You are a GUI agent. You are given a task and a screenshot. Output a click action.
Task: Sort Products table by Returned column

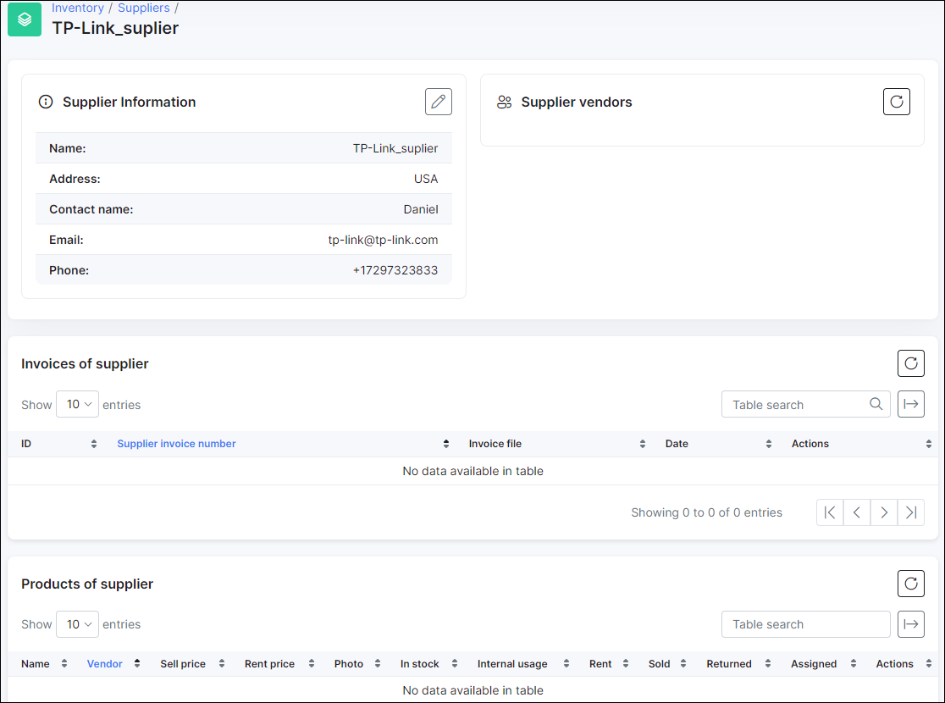(738, 664)
